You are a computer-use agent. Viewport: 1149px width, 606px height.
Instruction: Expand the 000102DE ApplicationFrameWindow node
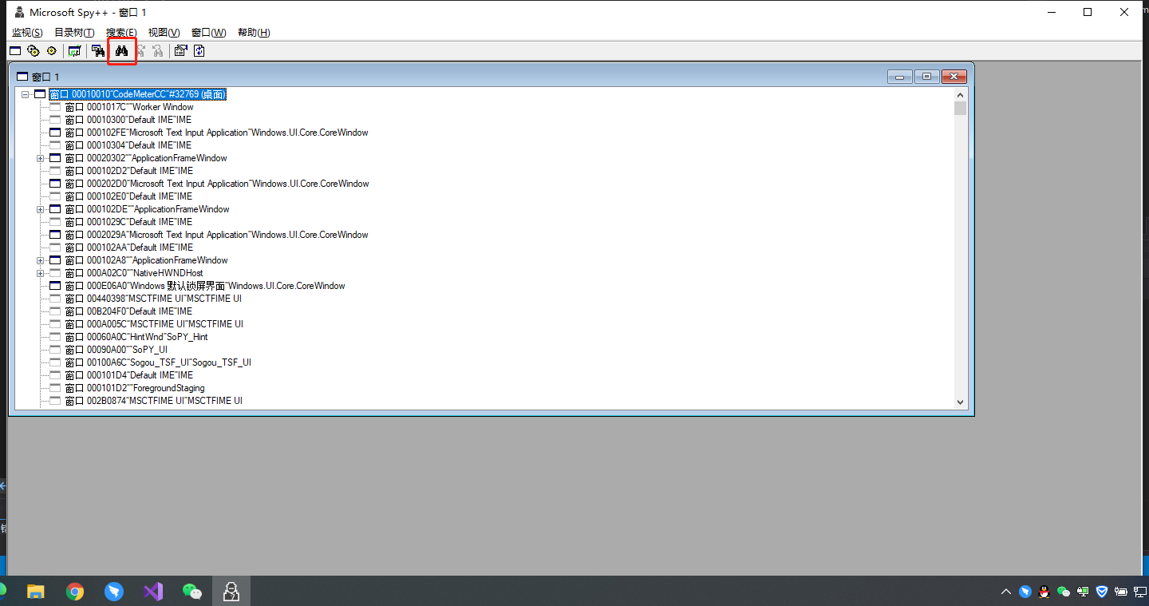click(x=40, y=209)
